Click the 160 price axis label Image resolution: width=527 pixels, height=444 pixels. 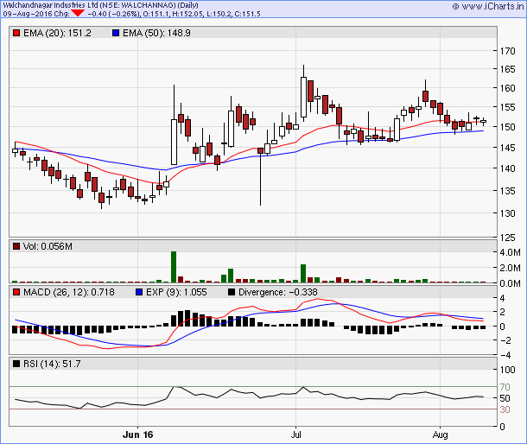[x=507, y=88]
